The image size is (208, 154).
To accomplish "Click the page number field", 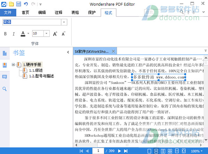I will click(x=98, y=151).
